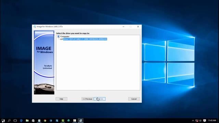Cancel the Image for Windows wizard

(134, 99)
